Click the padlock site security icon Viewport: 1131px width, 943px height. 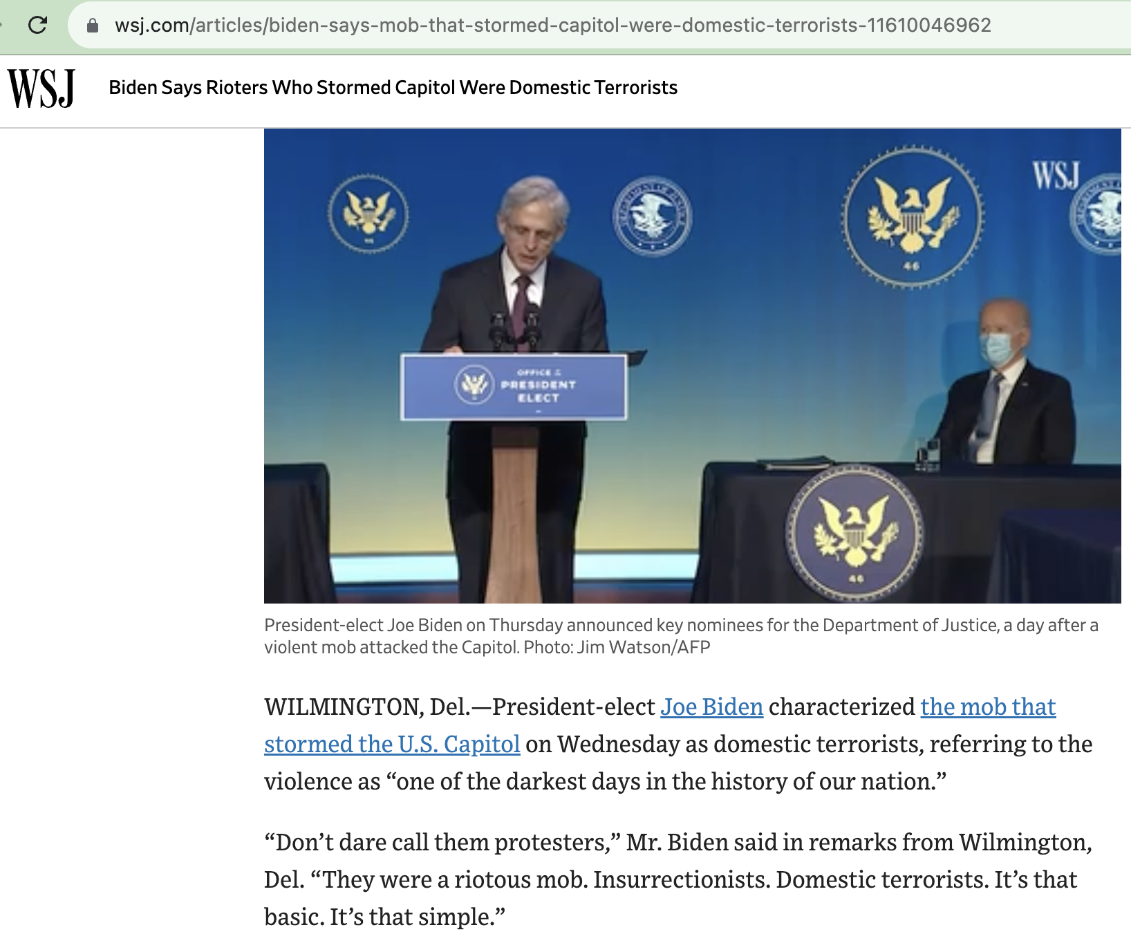pyautogui.click(x=93, y=26)
